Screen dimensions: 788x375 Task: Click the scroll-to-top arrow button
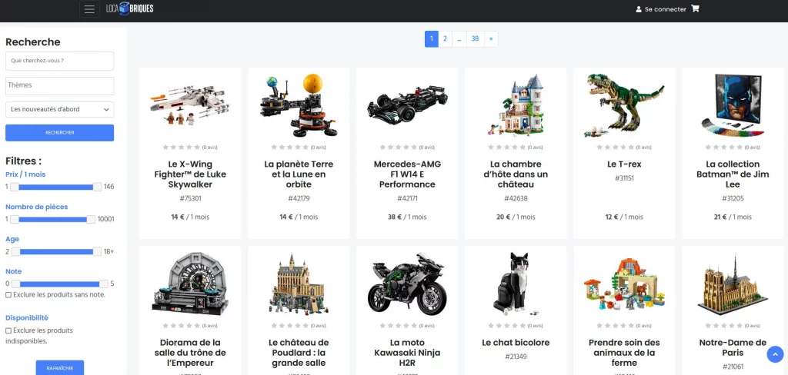coord(775,354)
